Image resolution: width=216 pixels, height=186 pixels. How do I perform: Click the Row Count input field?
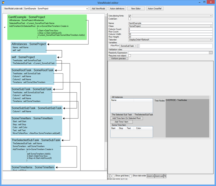point(170,31)
